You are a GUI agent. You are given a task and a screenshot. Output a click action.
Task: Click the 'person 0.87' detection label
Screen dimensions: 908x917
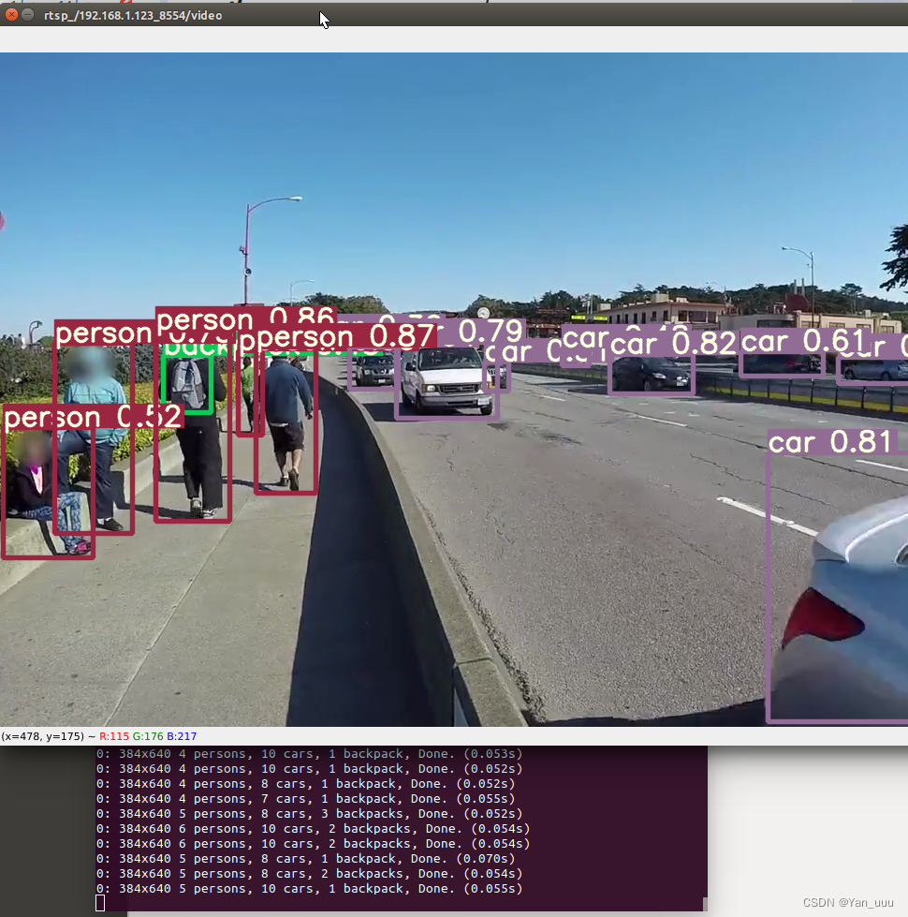(346, 337)
